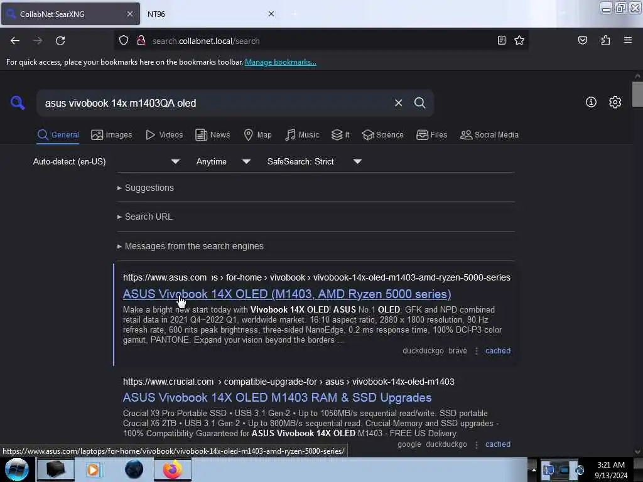Go back using the browser back arrow
This screenshot has width=643, height=482.
[x=15, y=41]
